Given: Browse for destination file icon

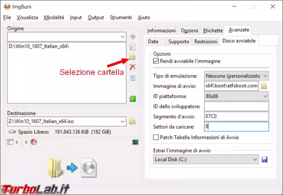Looking at the screenshot, I should click(132, 121).
